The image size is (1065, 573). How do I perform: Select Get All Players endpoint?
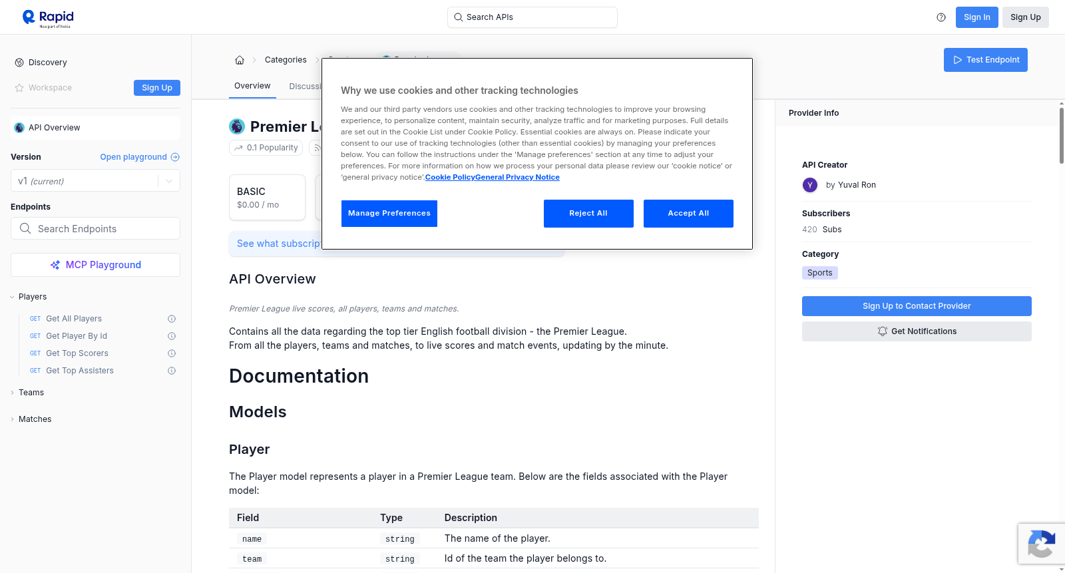(74, 319)
